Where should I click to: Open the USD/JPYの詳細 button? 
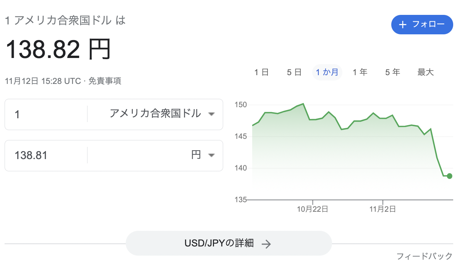(229, 243)
